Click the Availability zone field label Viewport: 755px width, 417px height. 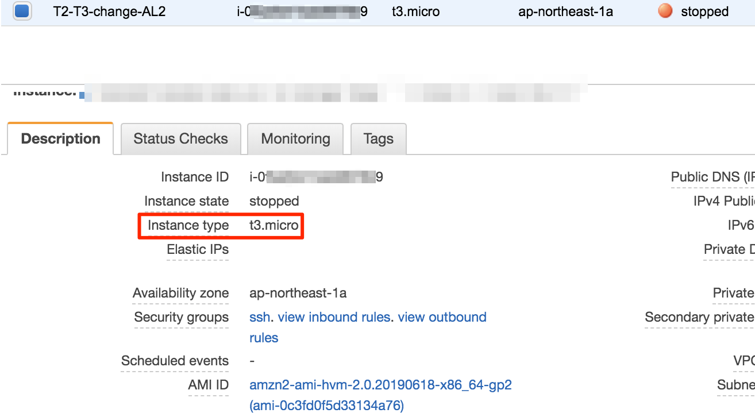(180, 293)
